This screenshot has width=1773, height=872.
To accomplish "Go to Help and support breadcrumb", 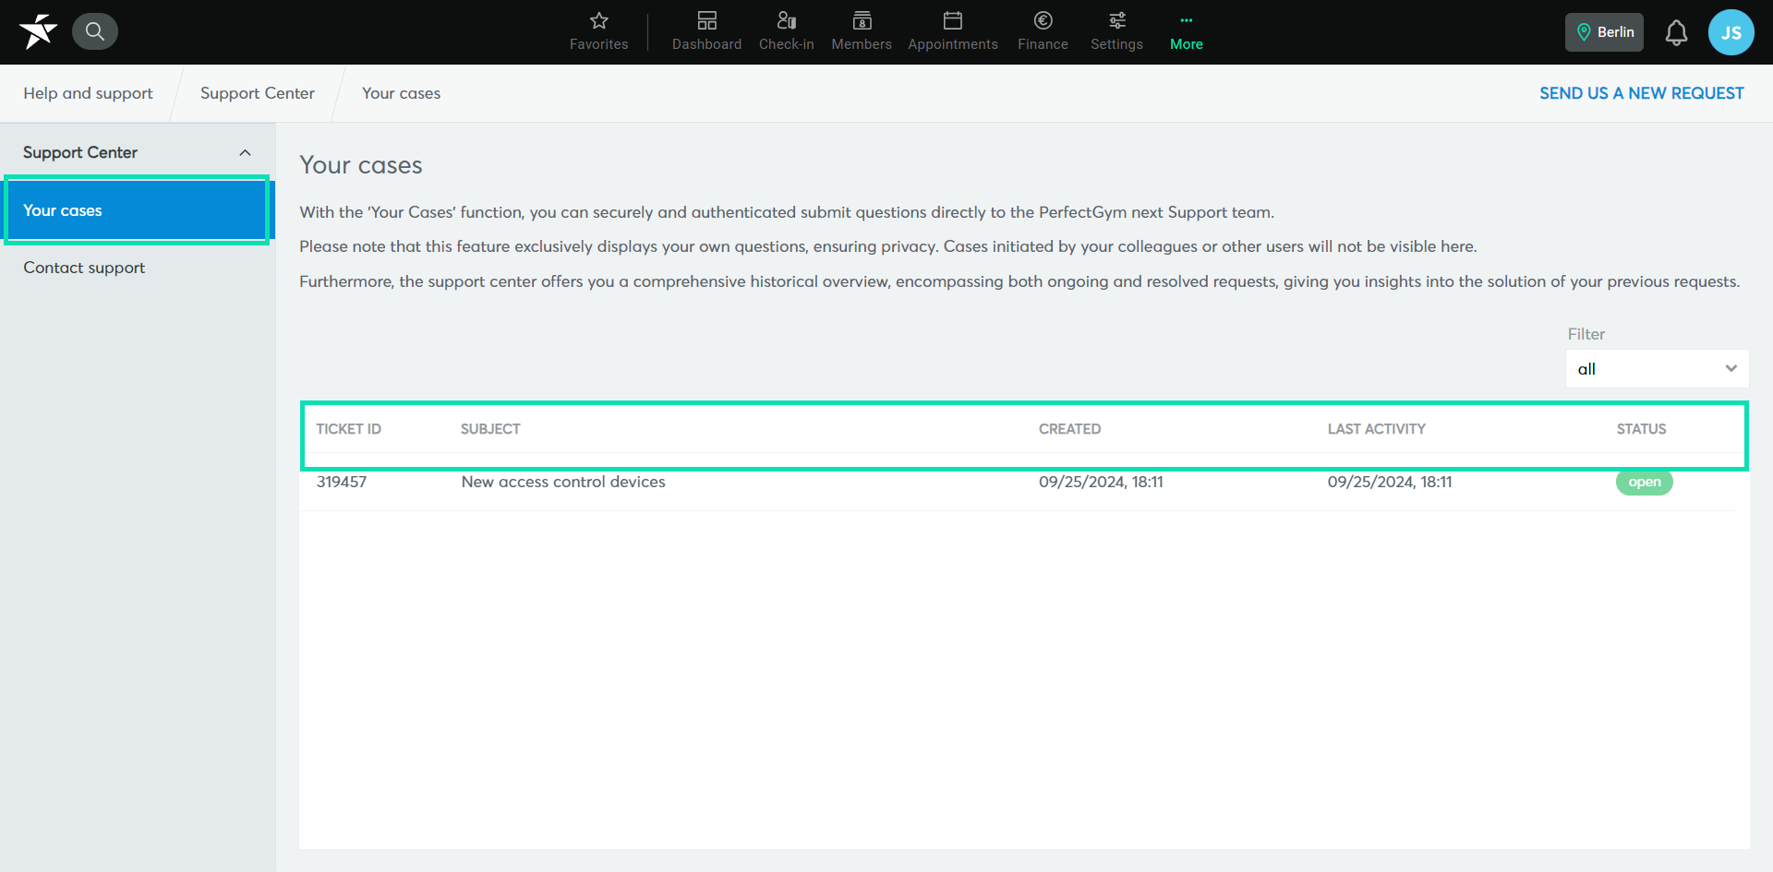I will [x=88, y=93].
